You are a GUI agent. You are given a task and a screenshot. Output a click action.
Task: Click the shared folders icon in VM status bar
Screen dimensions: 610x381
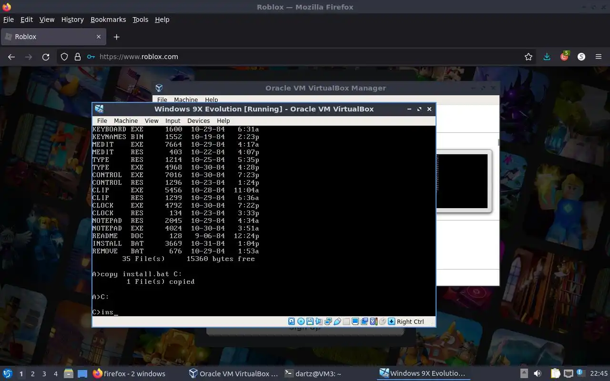(346, 321)
